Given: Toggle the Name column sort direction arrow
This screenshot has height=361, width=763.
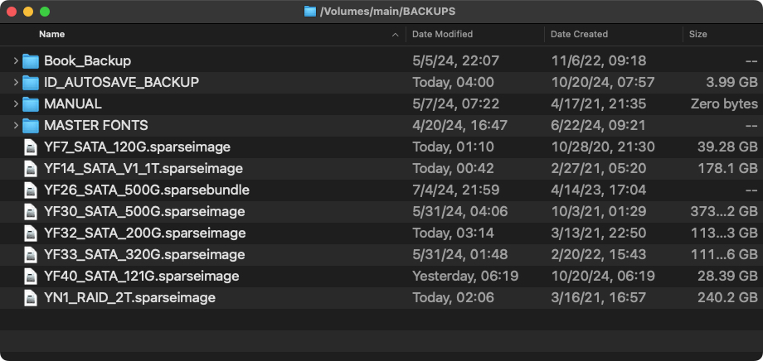Looking at the screenshot, I should pyautogui.click(x=395, y=35).
